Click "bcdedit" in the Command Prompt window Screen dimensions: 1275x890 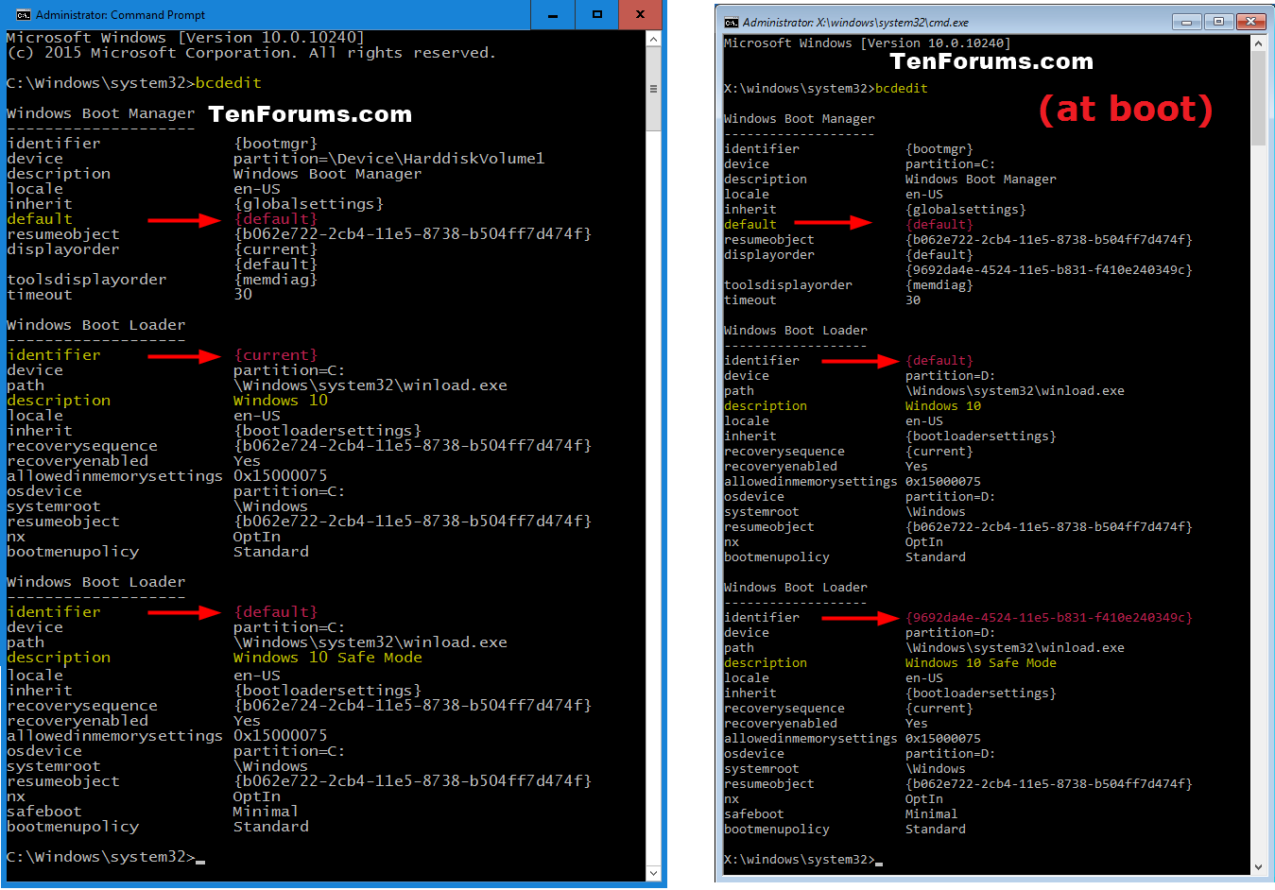228,83
